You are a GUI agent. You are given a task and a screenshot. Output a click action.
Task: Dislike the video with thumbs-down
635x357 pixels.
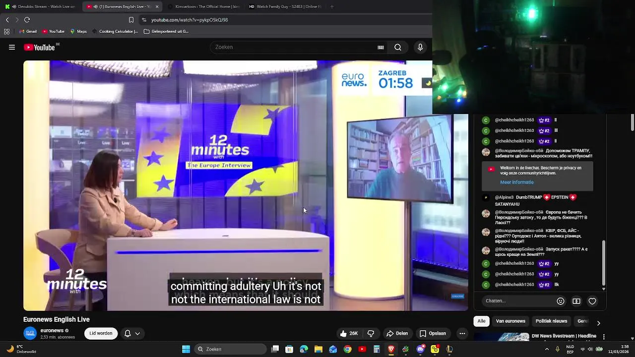click(371, 333)
